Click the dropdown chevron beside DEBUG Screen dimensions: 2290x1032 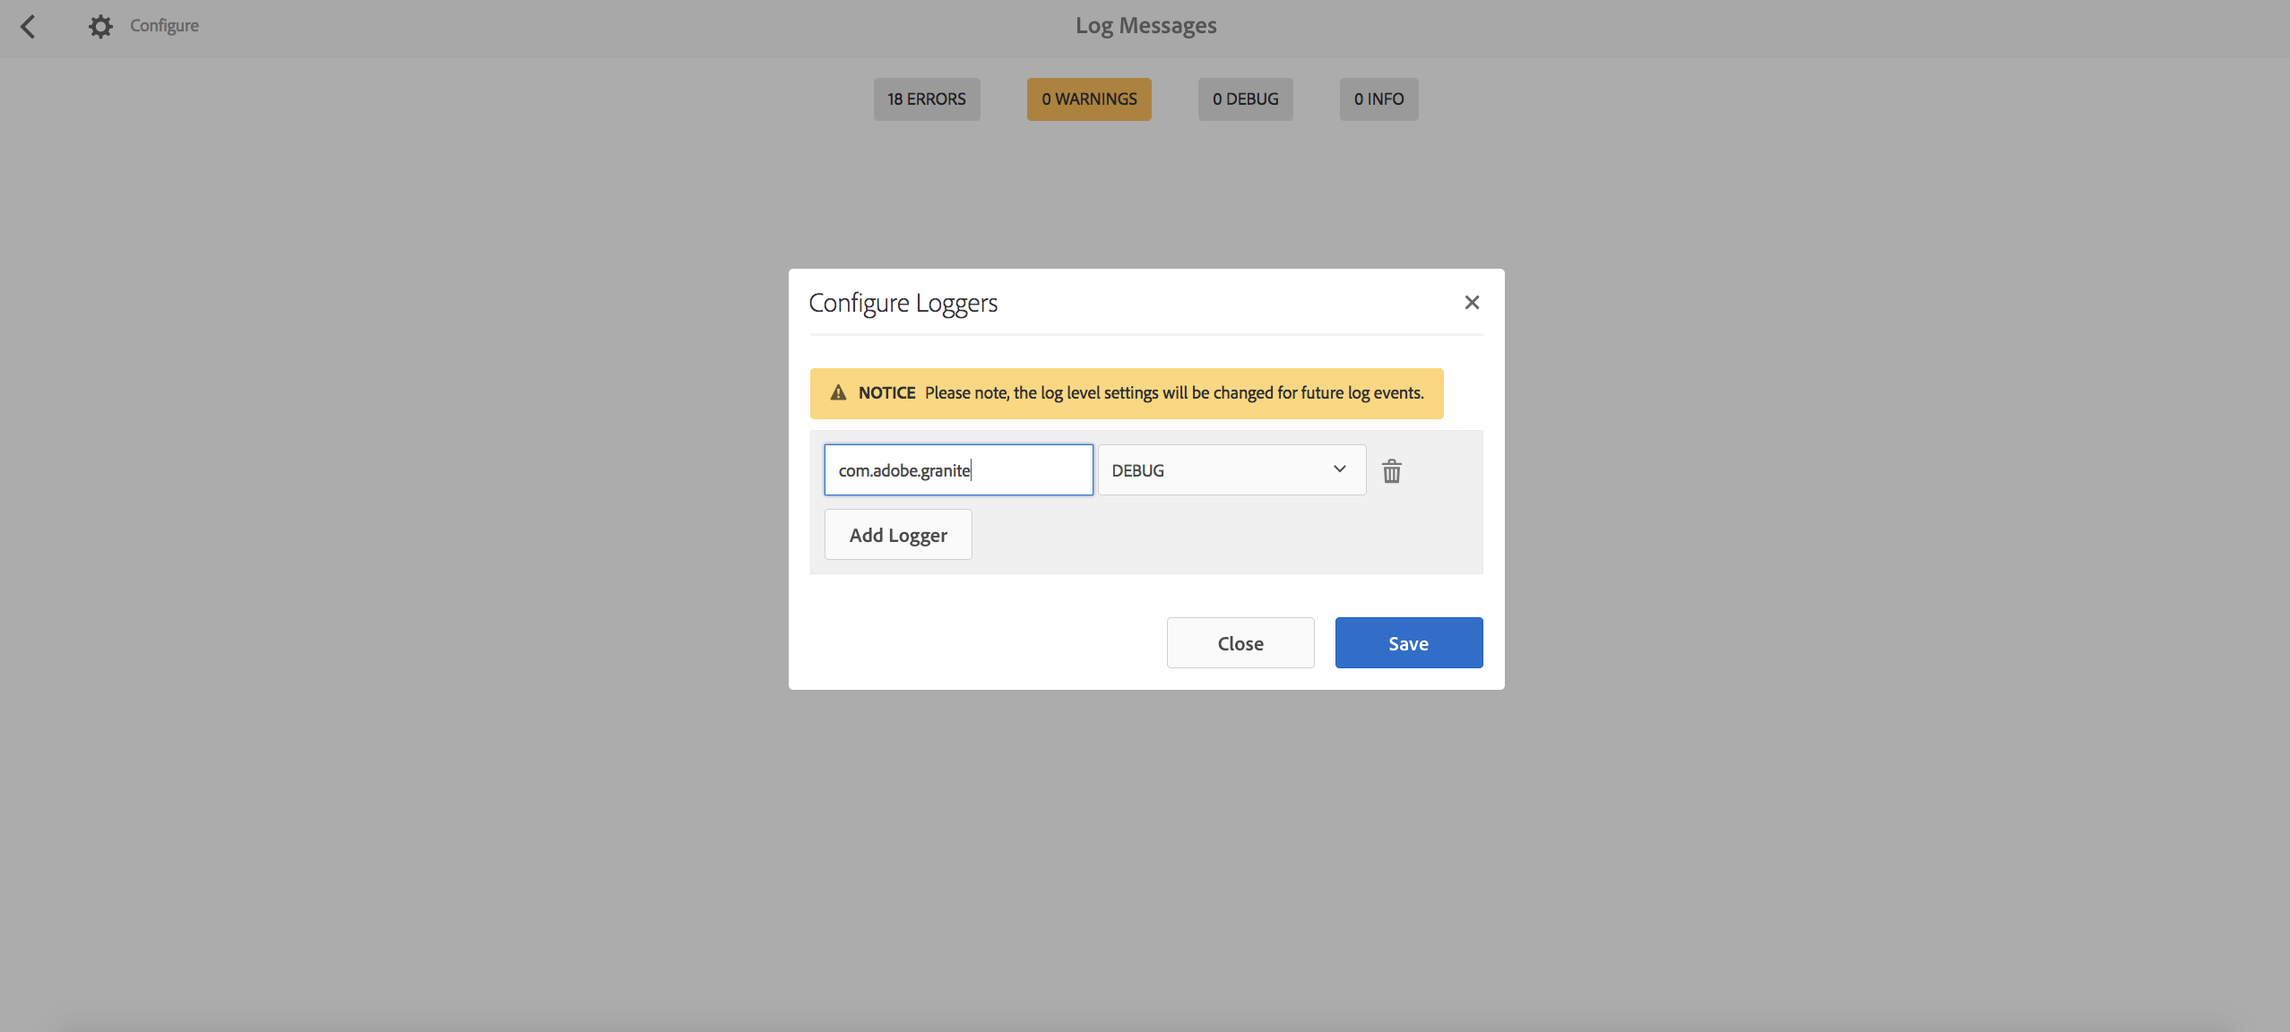point(1339,469)
